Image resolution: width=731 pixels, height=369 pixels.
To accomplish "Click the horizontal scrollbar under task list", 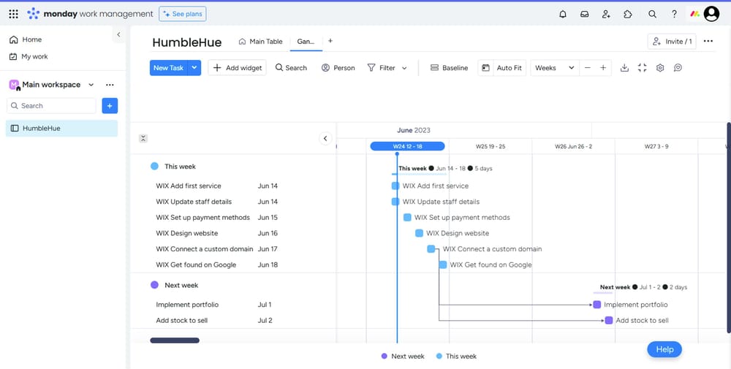I will 175,341.
